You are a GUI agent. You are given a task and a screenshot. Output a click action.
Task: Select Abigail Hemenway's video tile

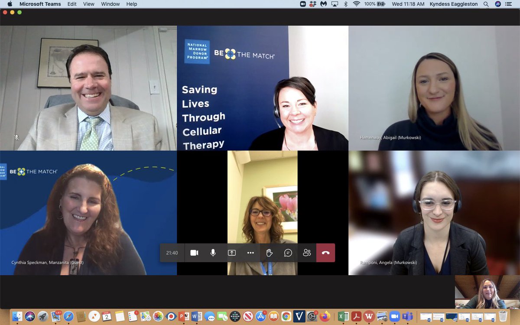(434, 88)
